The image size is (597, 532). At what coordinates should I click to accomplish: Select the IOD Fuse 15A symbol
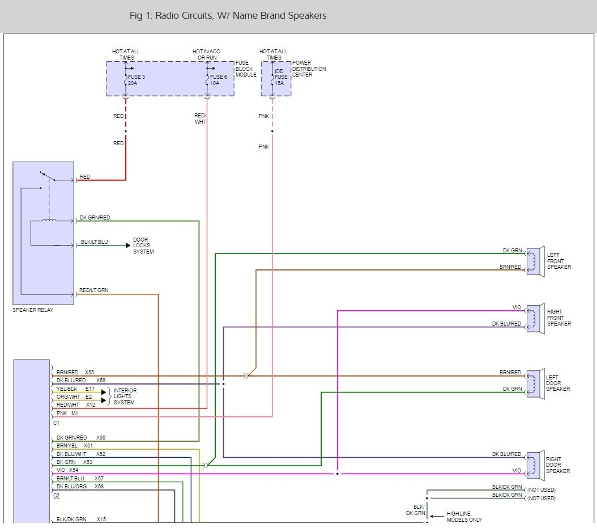tap(272, 79)
